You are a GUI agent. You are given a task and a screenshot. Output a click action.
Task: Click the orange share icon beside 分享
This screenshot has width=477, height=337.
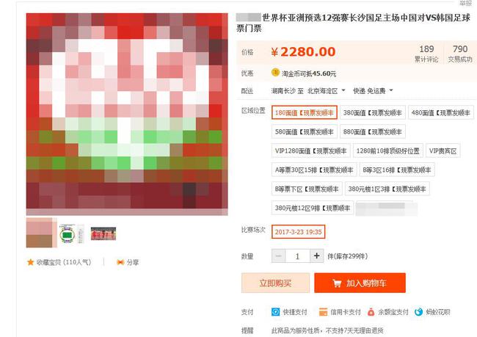(x=120, y=262)
